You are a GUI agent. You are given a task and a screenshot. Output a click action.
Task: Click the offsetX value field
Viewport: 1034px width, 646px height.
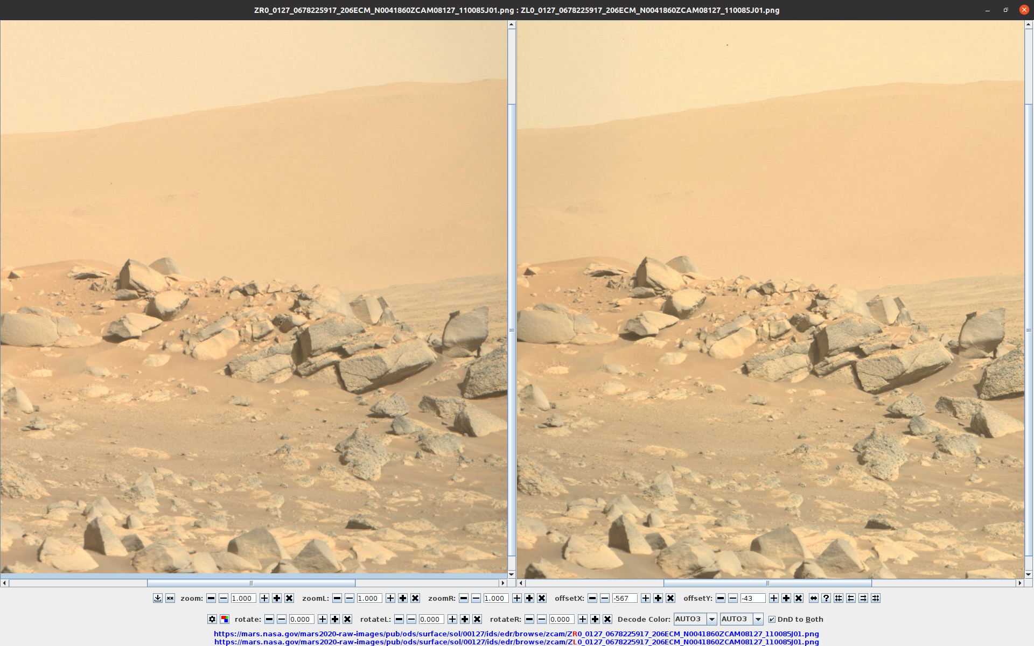click(625, 598)
